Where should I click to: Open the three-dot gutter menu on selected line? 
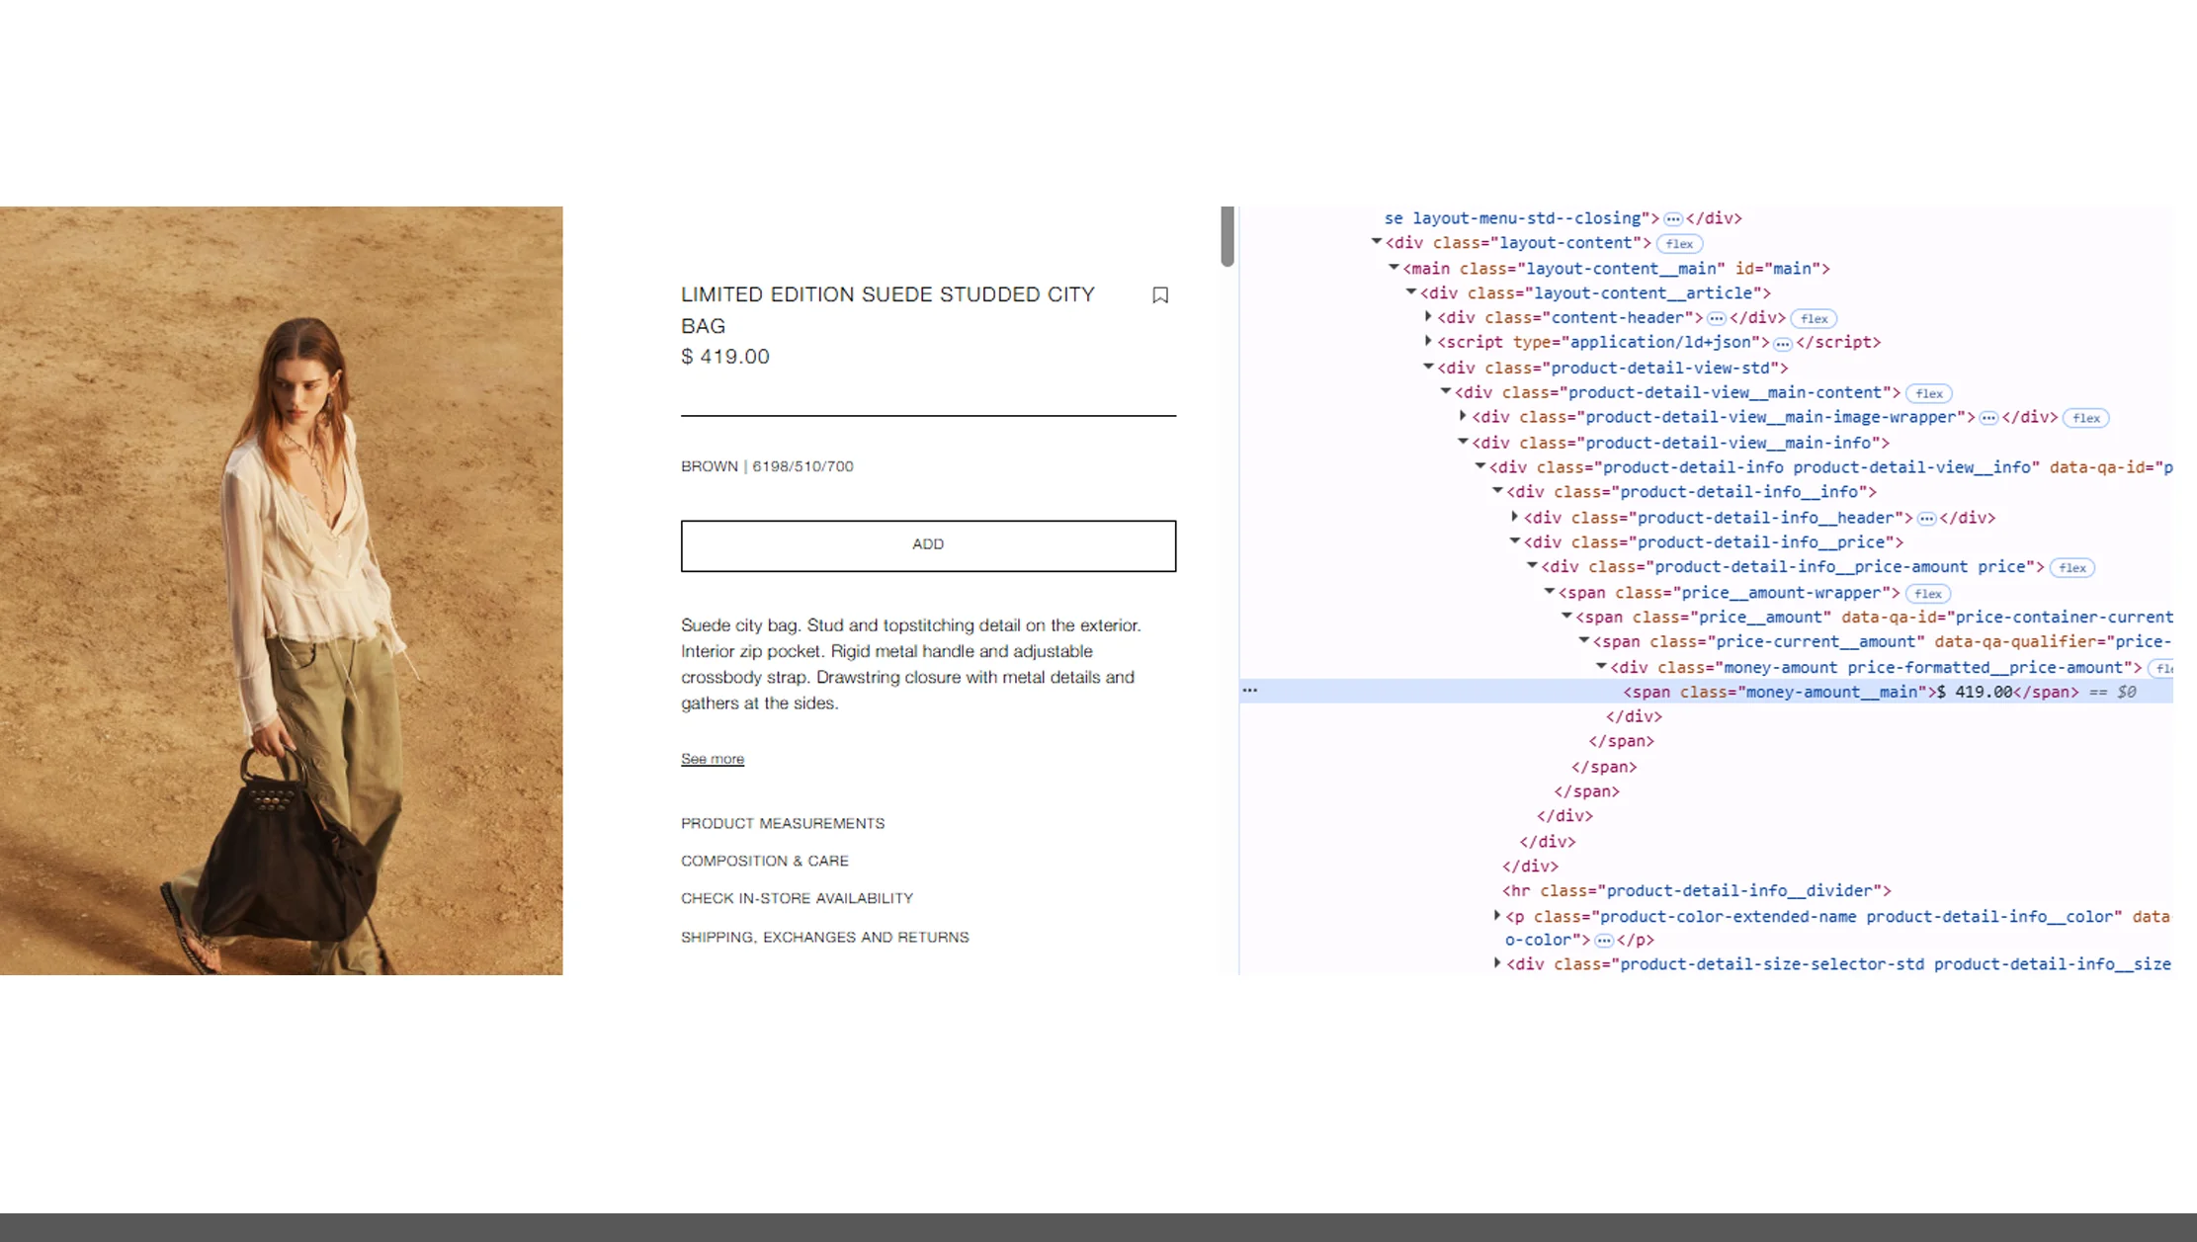tap(1250, 691)
